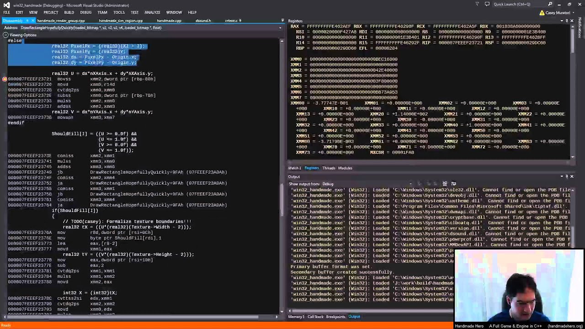Click the account warning triangle icon
This screenshot has height=329, width=585.
[x=542, y=13]
